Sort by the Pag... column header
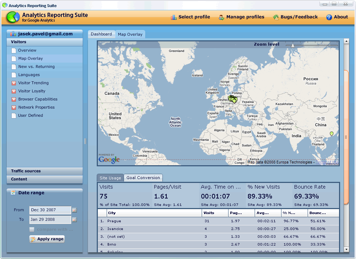The height and width of the screenshot is (259, 356). pos(241,213)
